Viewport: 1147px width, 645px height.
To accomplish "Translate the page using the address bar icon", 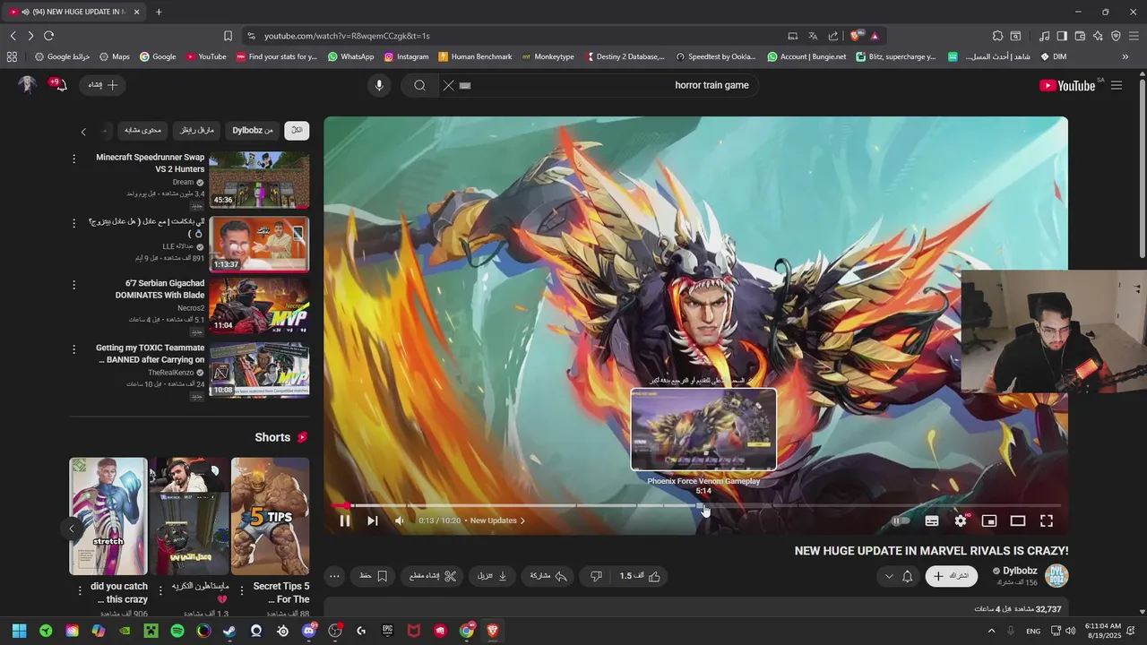I will click(813, 36).
